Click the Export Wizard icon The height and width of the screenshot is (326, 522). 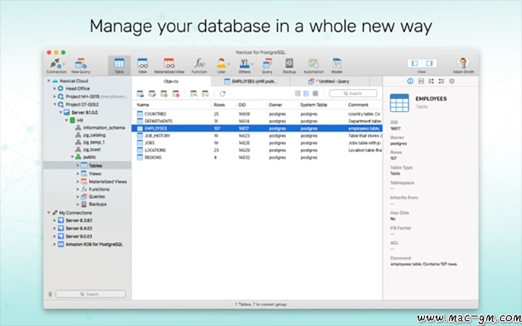point(206,94)
